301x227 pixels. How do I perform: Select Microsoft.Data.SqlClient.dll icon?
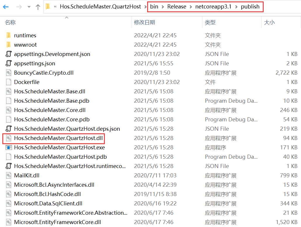[9, 203]
